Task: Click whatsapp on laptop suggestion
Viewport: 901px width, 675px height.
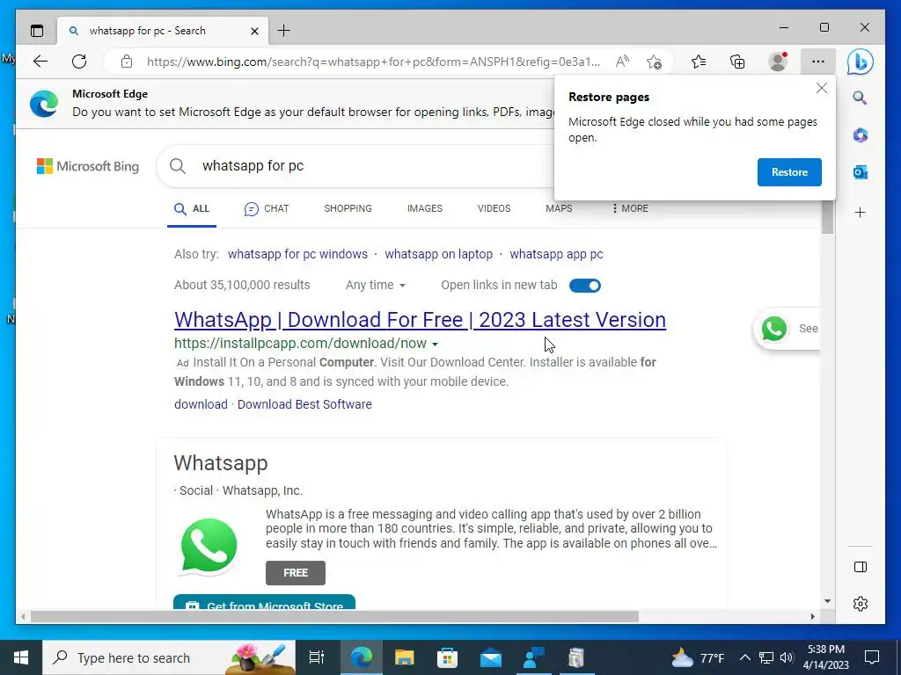Action: 438,254
